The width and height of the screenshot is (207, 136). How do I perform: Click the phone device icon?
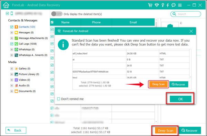click(x=12, y=13)
